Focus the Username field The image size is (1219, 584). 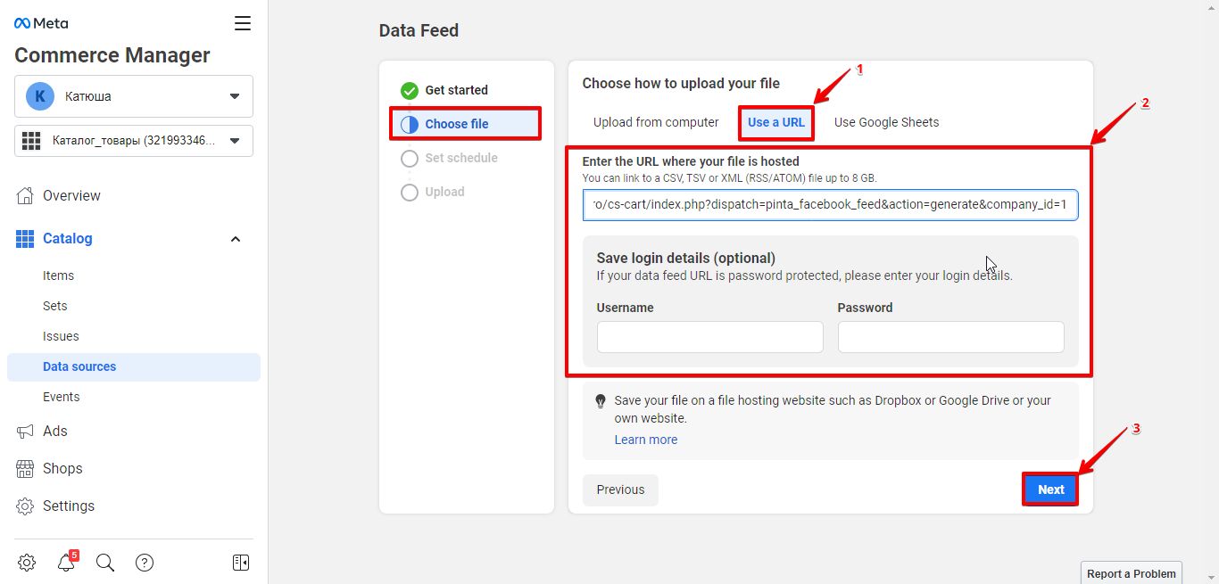click(709, 337)
